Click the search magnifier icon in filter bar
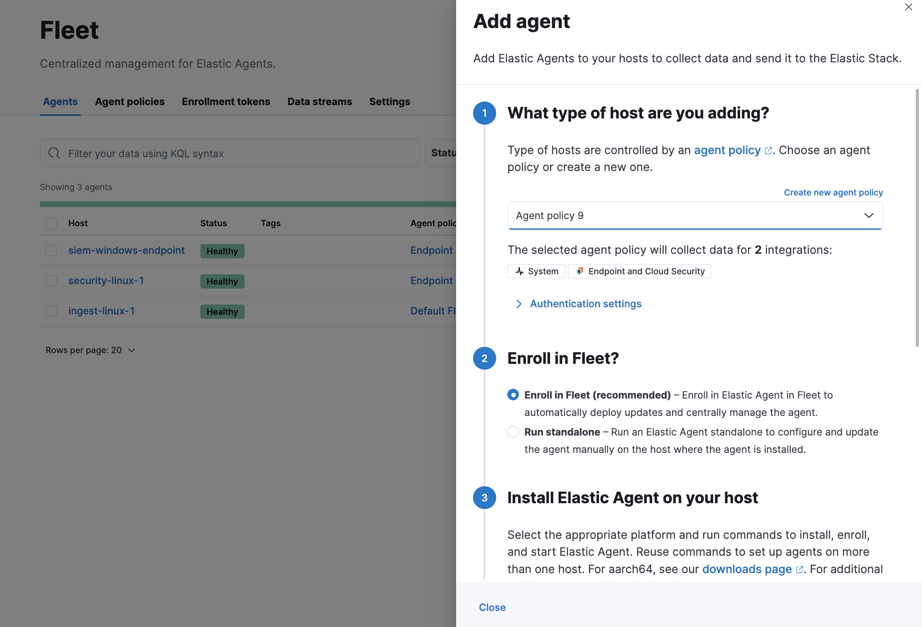The width and height of the screenshot is (922, 627). click(x=54, y=153)
